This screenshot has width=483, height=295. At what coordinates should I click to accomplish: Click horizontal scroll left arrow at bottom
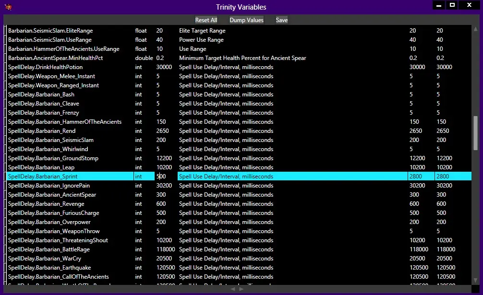(x=233, y=289)
